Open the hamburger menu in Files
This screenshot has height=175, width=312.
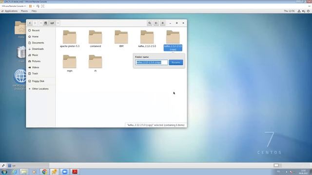click(162, 23)
